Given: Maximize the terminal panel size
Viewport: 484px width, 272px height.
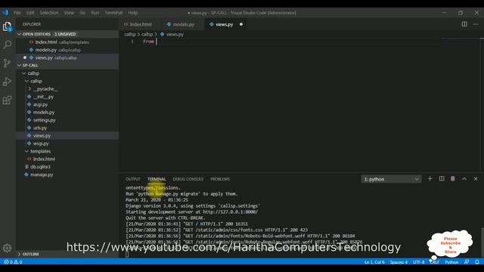Looking at the screenshot, I should click(x=464, y=179).
